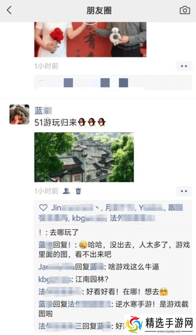Reply to comment 去哪玩了
196x335 pixels.
click(x=59, y=232)
